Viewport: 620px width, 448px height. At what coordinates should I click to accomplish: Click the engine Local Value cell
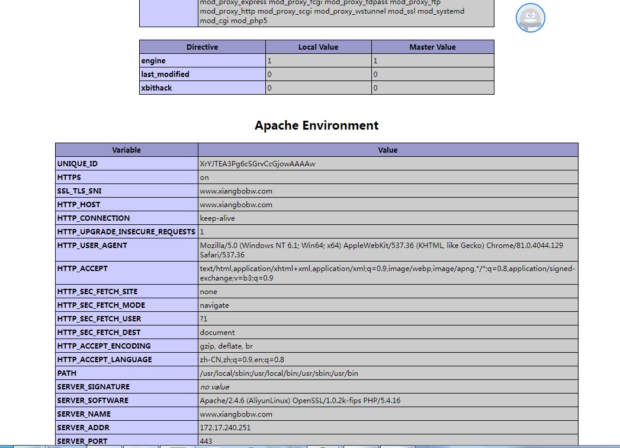pos(319,61)
